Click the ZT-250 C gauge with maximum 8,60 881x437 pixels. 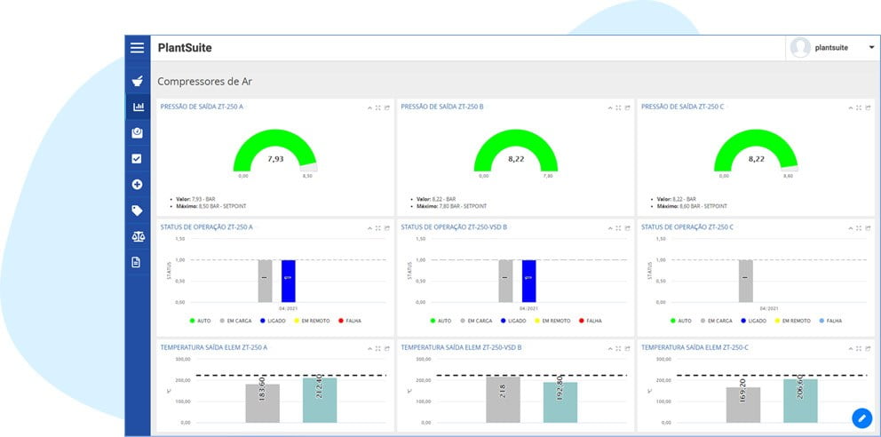756,150
